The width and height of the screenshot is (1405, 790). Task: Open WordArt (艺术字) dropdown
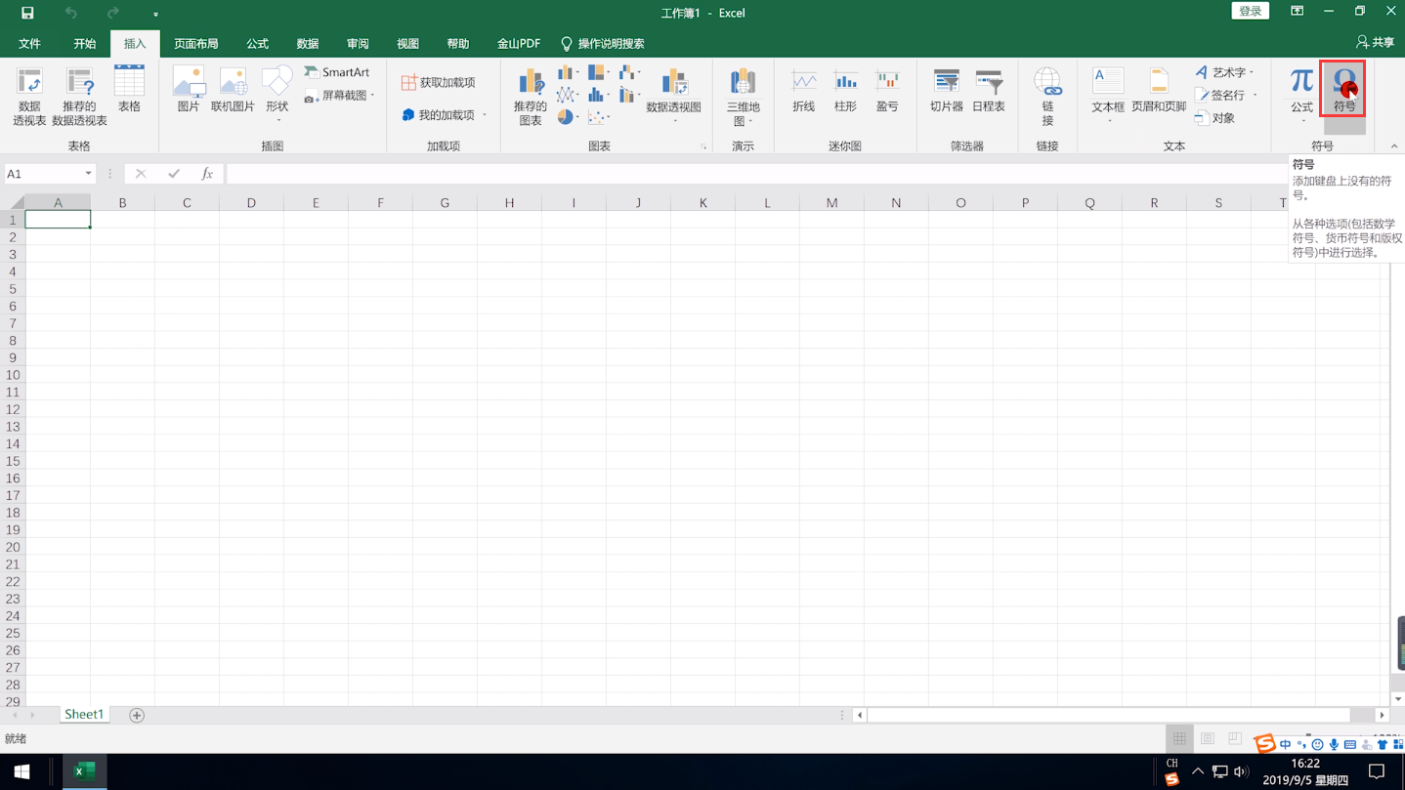(1224, 72)
